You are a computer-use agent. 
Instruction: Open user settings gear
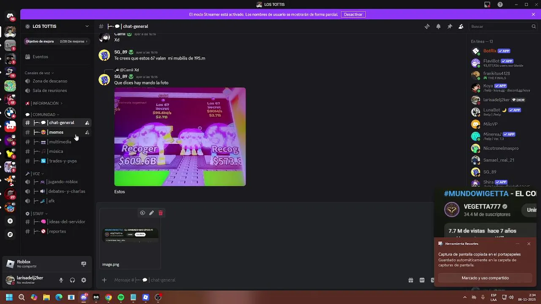click(x=84, y=280)
